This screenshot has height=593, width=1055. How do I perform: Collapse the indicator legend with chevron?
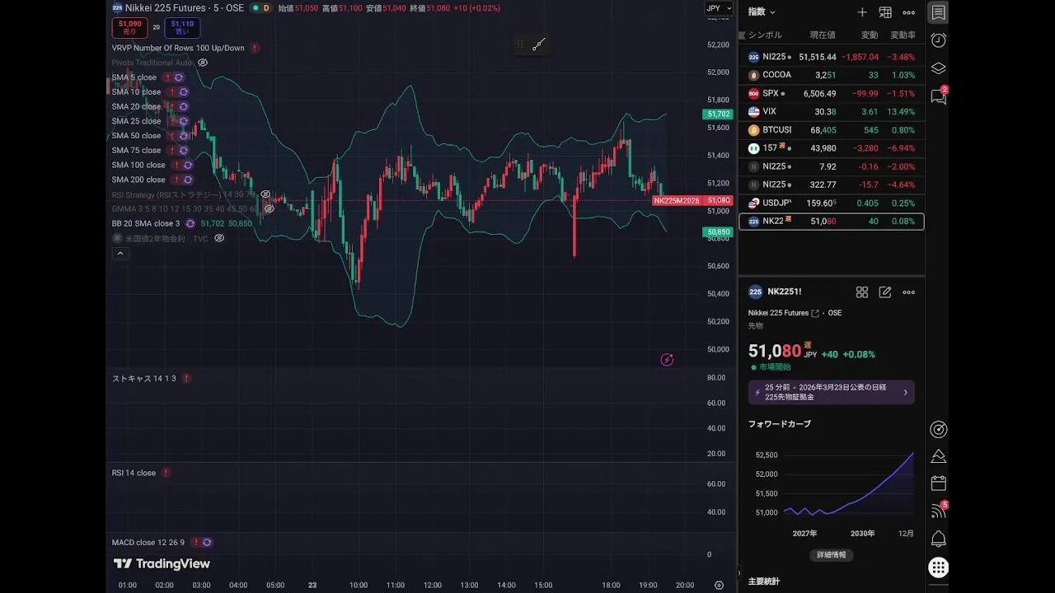120,254
